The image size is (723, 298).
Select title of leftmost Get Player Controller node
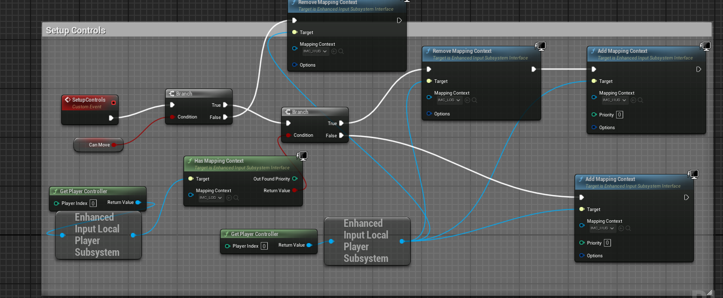pyautogui.click(x=84, y=191)
